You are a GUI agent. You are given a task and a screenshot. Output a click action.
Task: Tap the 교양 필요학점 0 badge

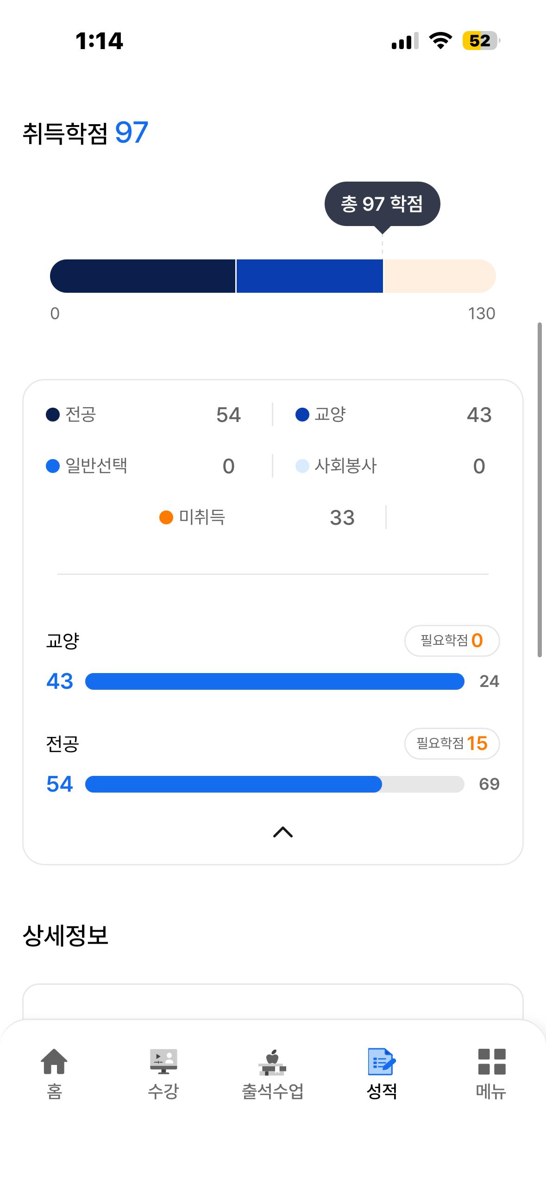452,641
